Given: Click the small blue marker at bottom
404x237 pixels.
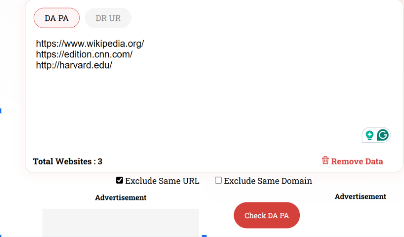Looking at the screenshot, I should (204, 236).
